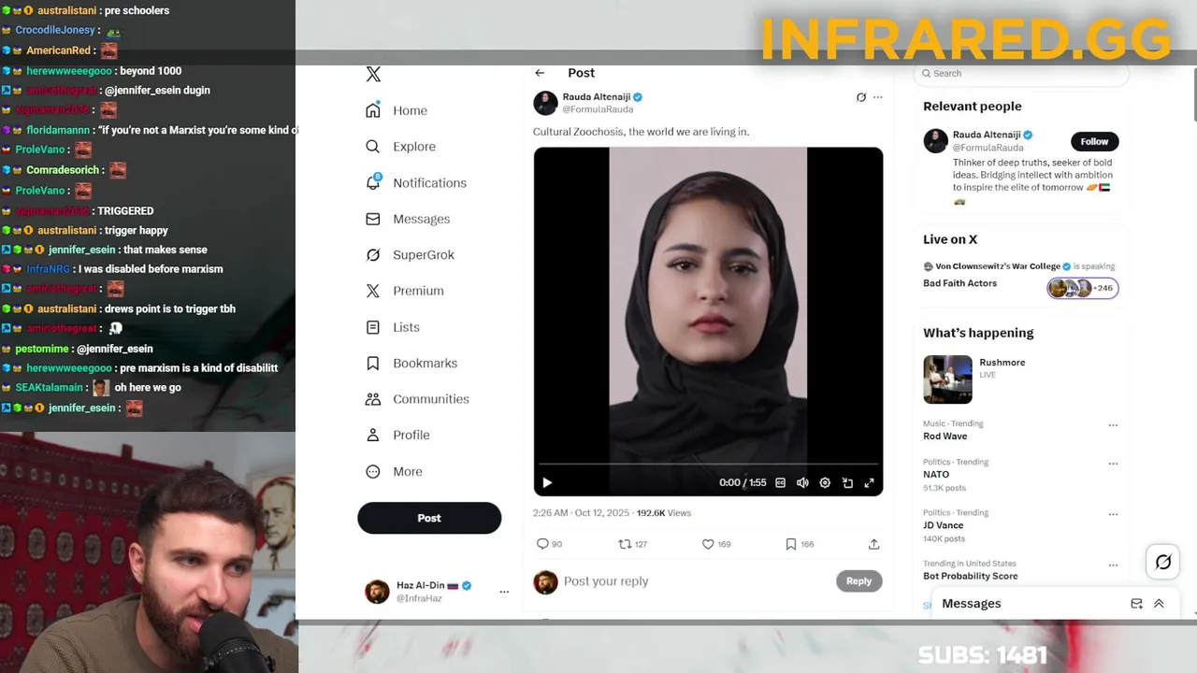
Task: Open Bookmarks in the sidebar
Action: point(411,363)
